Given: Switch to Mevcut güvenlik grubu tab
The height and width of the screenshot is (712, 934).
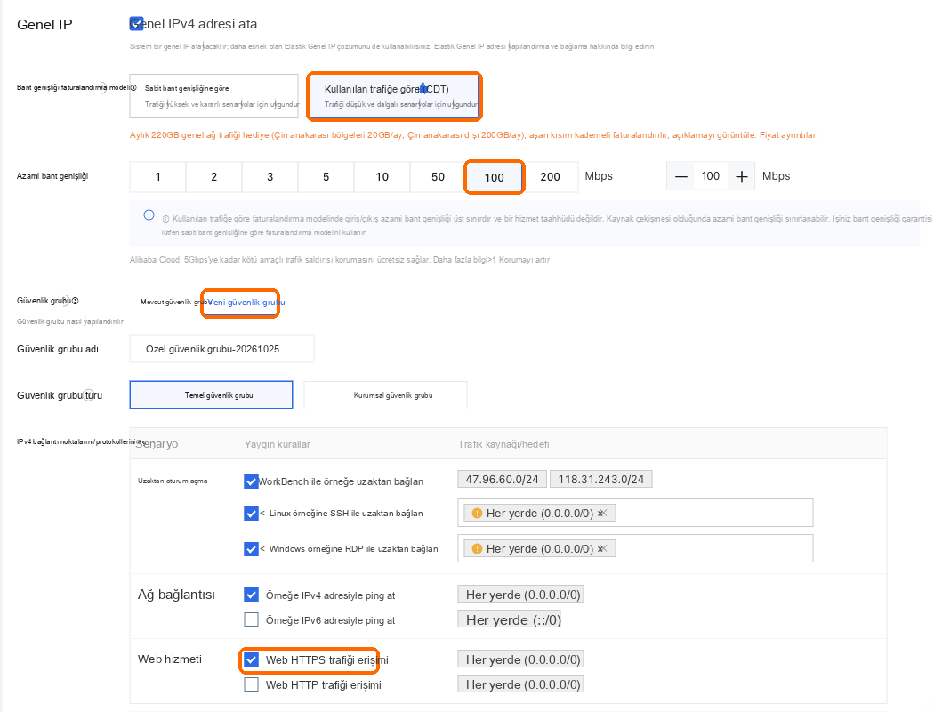Looking at the screenshot, I should [174, 302].
